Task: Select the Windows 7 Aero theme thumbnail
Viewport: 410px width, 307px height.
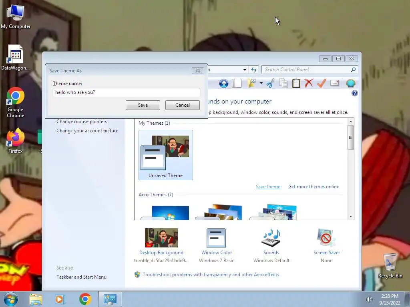Action: point(165,212)
